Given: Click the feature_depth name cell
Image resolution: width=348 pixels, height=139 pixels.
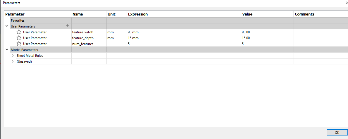Looking at the screenshot, I should coord(89,38).
